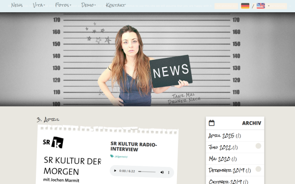Mute the audio player volume icon
The width and height of the screenshot is (295, 184).
click(162, 172)
